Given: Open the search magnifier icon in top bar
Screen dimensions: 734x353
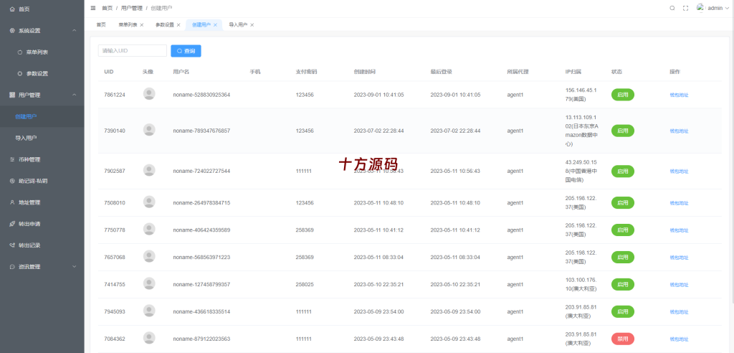Looking at the screenshot, I should (x=672, y=8).
